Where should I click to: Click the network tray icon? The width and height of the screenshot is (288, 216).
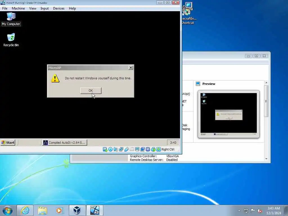tap(246, 211)
